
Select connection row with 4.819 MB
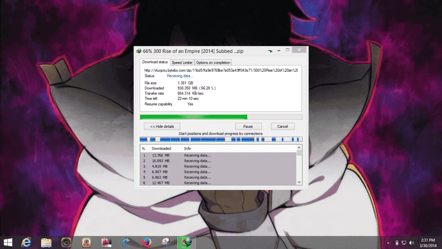click(x=218, y=166)
